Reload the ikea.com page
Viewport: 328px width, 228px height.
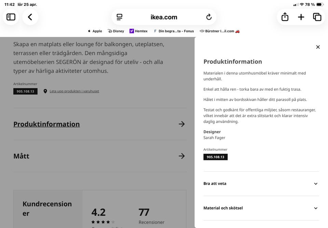click(209, 17)
